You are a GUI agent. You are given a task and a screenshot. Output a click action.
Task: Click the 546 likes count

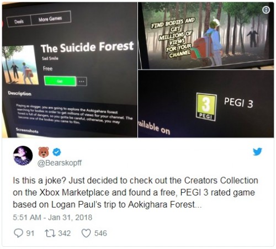point(100,233)
